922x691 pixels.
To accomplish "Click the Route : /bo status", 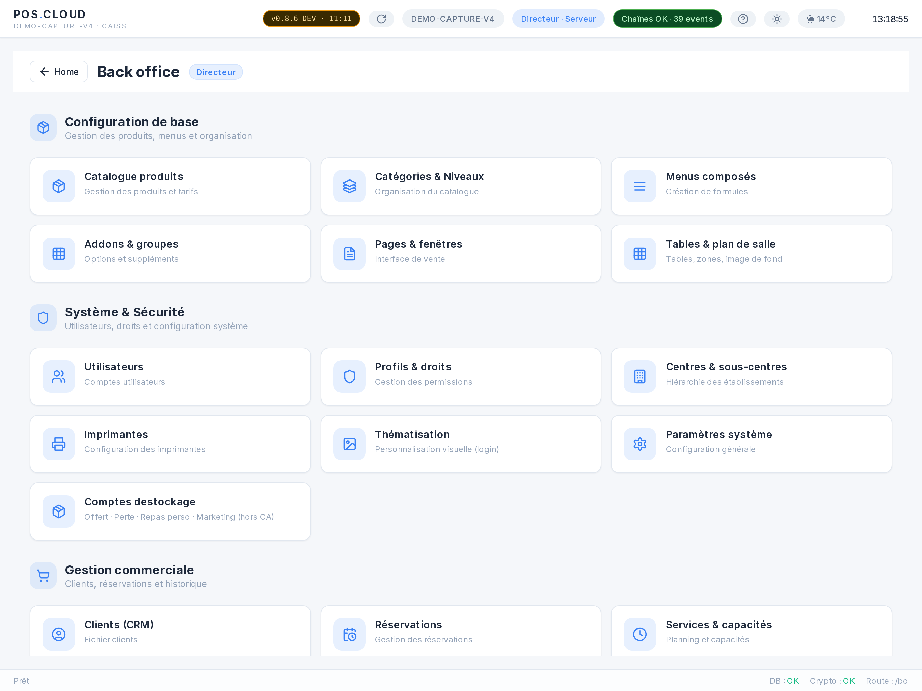I will [x=887, y=681].
